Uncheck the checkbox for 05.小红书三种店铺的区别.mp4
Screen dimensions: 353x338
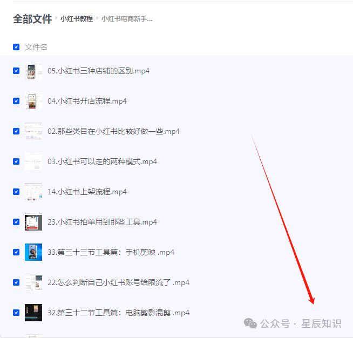tap(16, 71)
